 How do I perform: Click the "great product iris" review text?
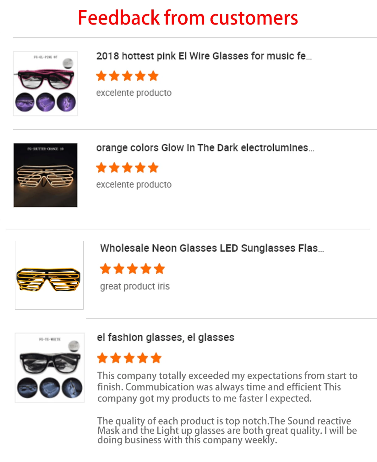135,286
